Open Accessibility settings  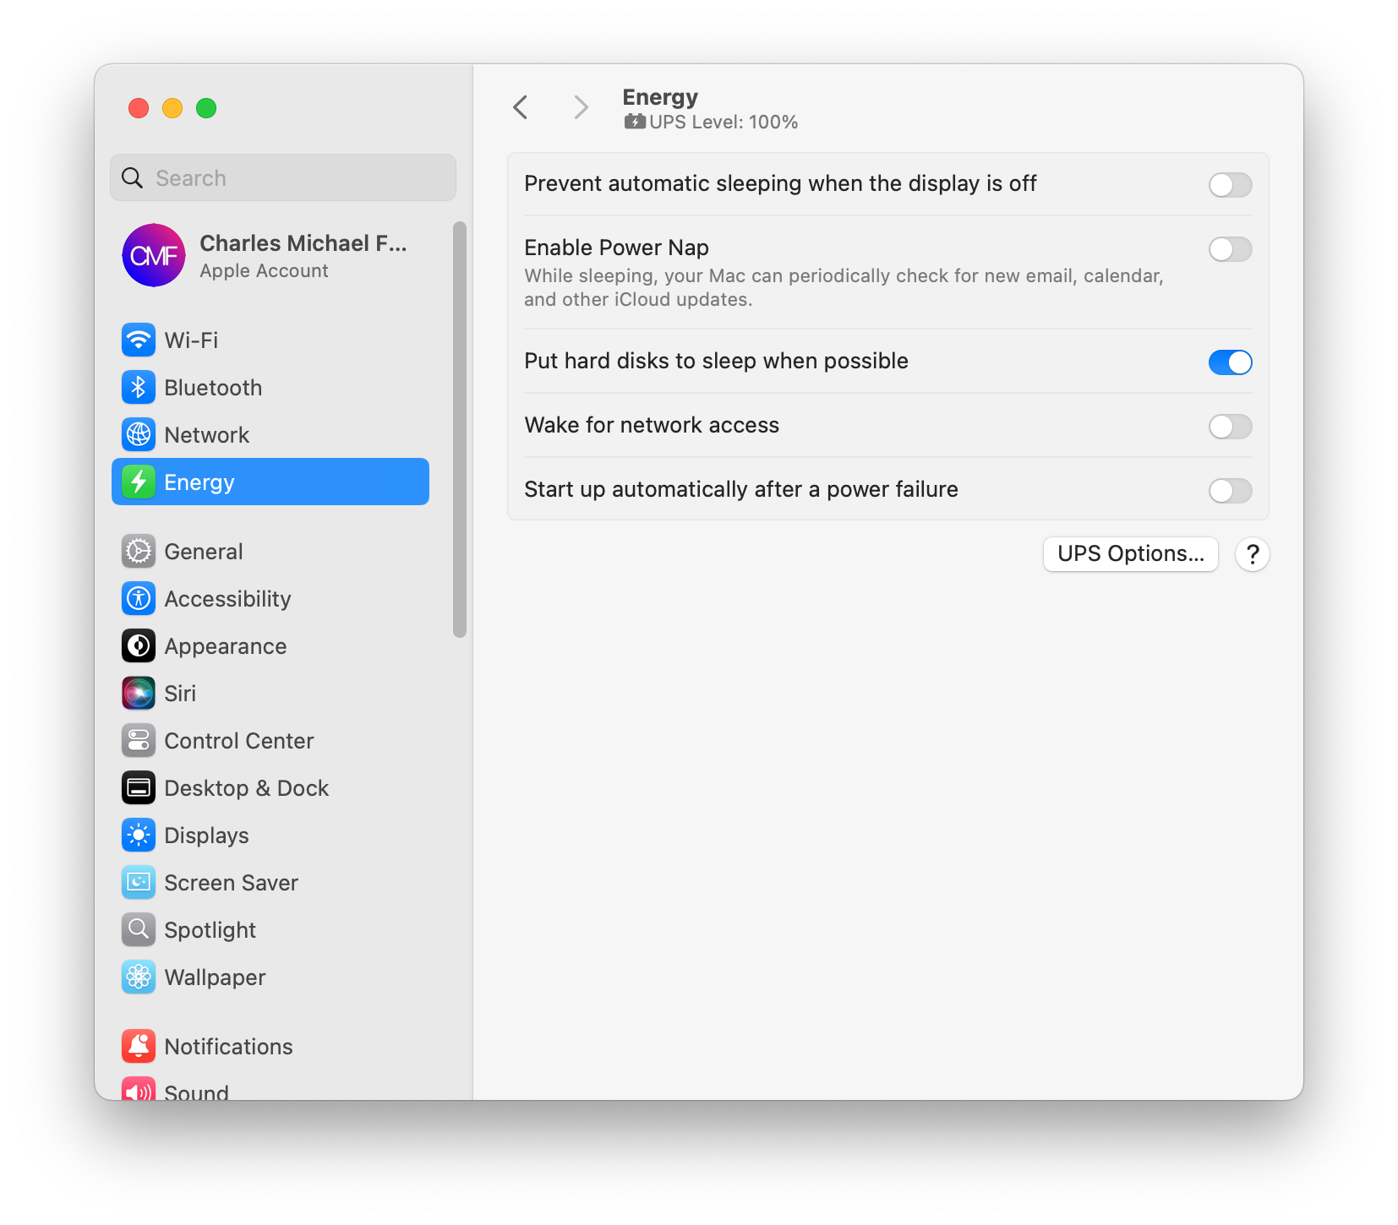click(270, 599)
